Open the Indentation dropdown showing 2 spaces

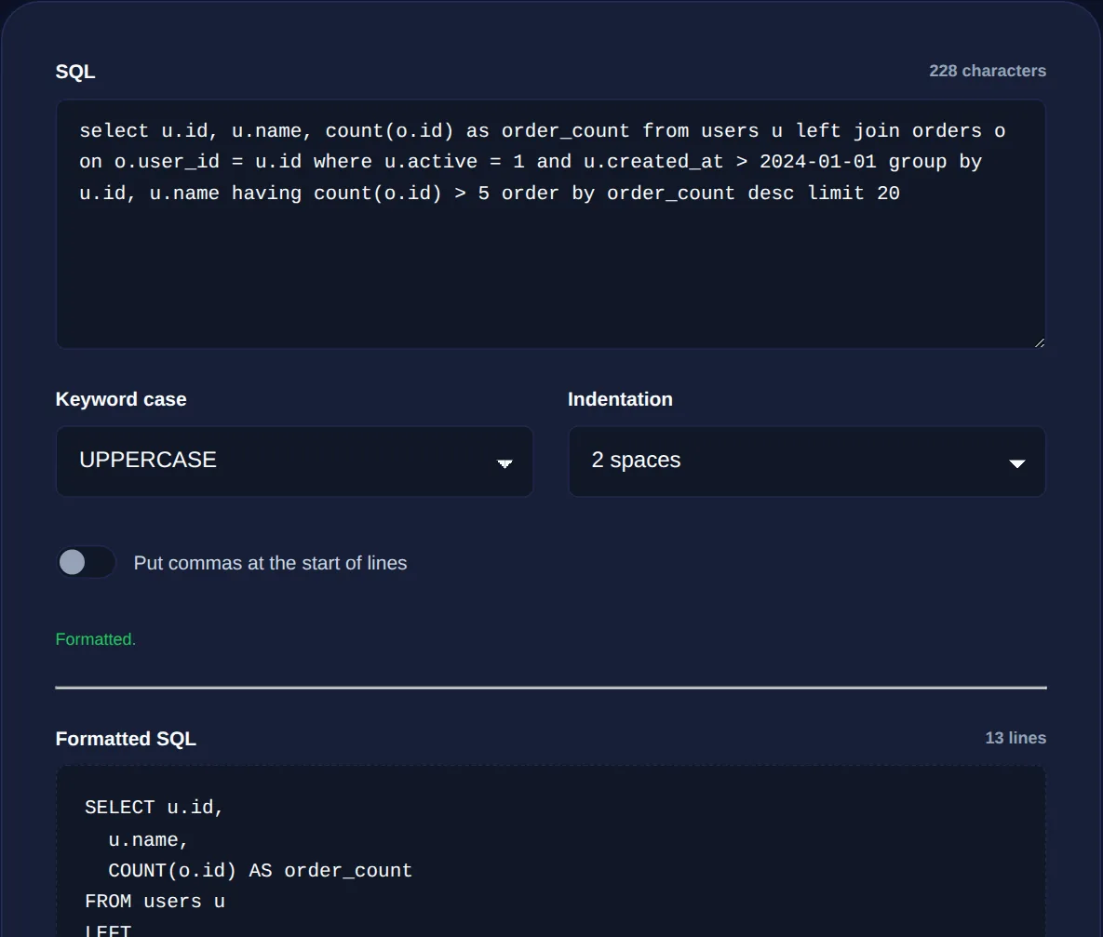click(807, 462)
